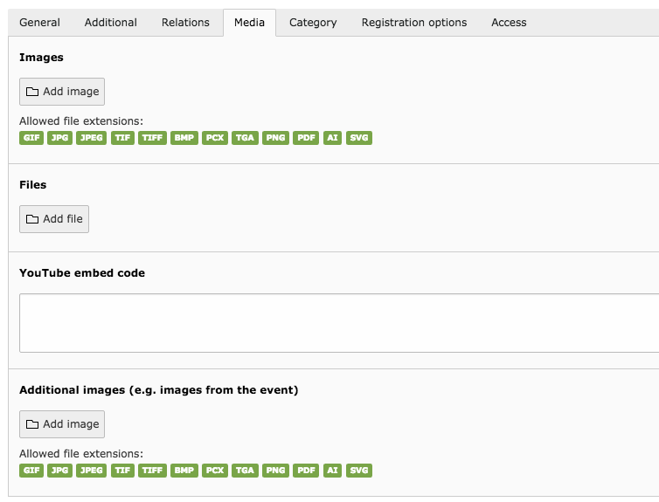Click Add image under Images
659x502 pixels.
[62, 92]
